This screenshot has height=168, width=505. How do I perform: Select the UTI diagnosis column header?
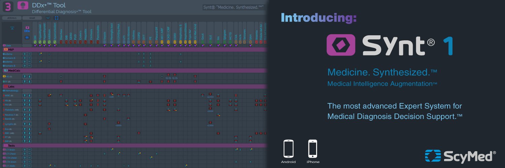click(124, 33)
